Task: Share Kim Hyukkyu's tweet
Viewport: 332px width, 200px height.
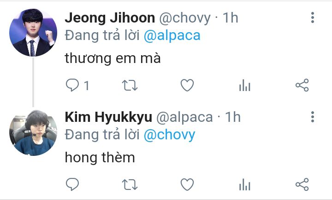Action: pos(302,184)
